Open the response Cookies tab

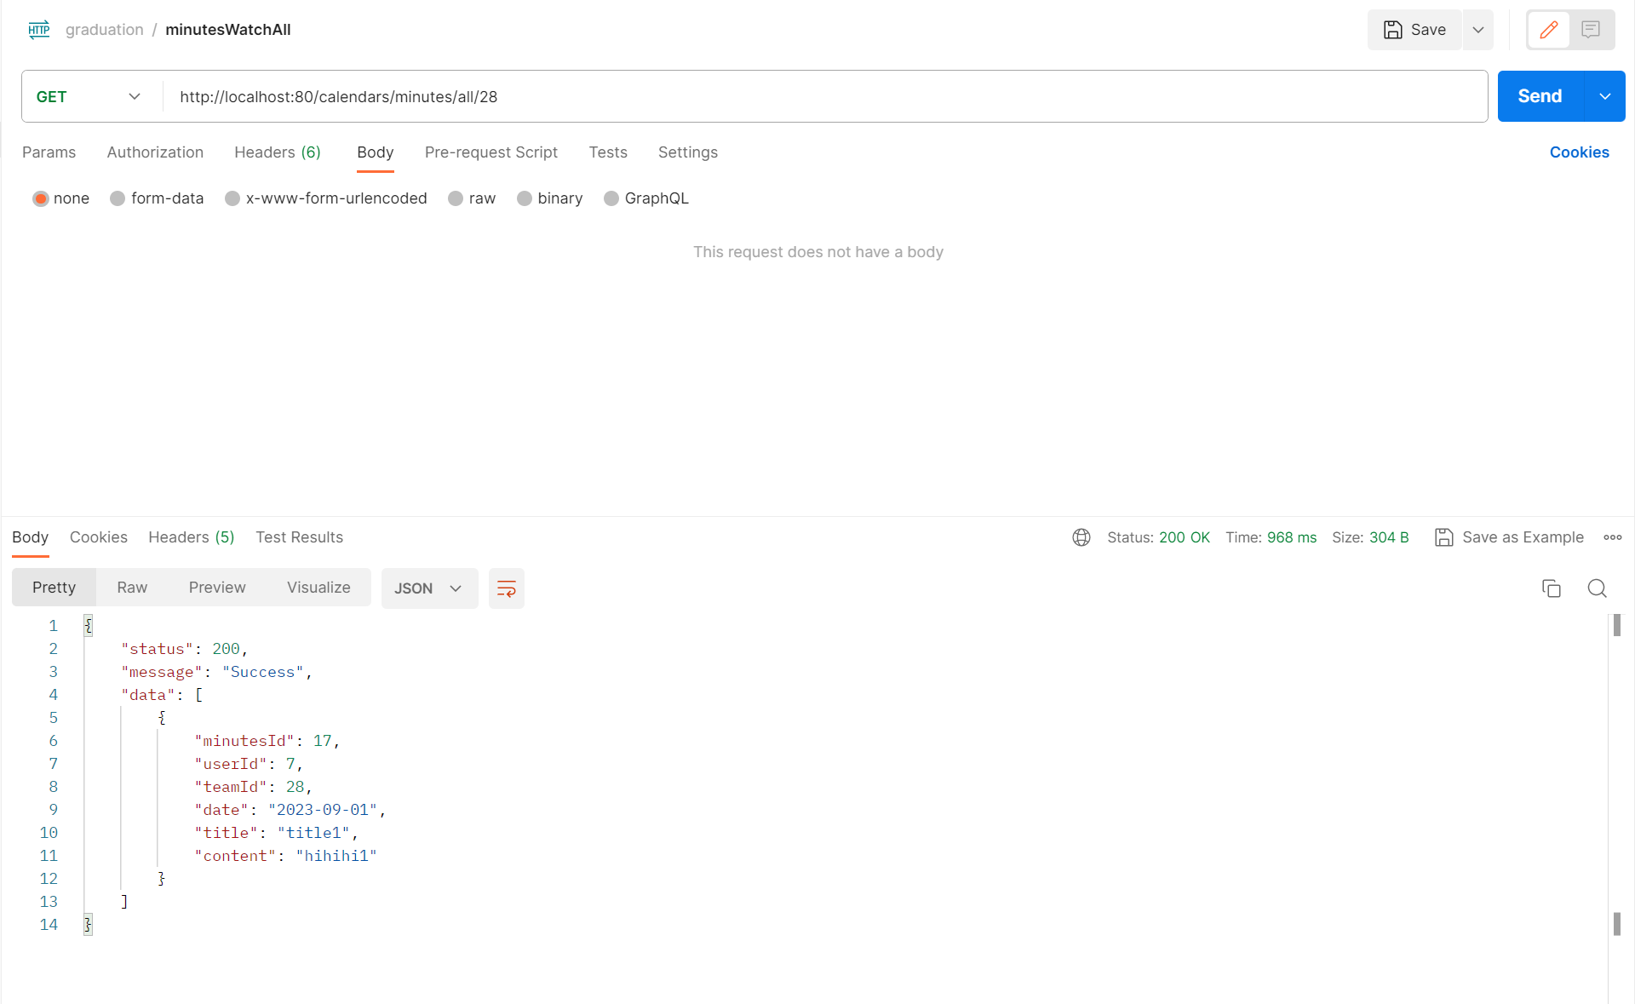[99, 537]
